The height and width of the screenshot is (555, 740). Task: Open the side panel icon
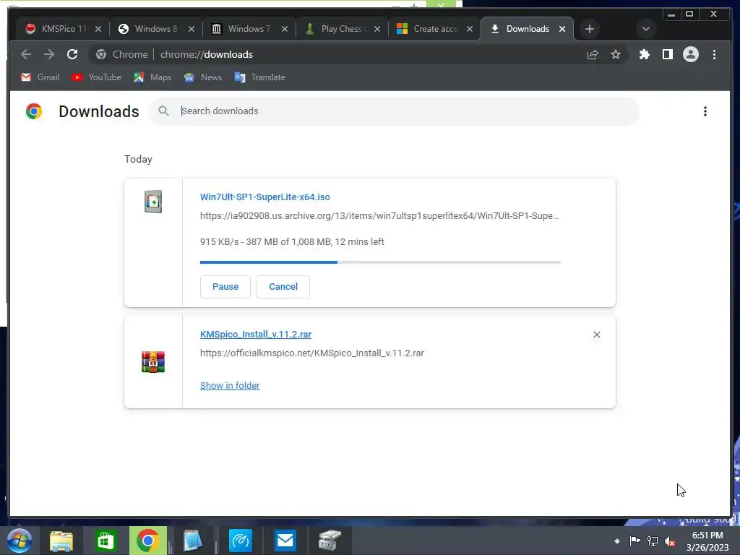667,54
